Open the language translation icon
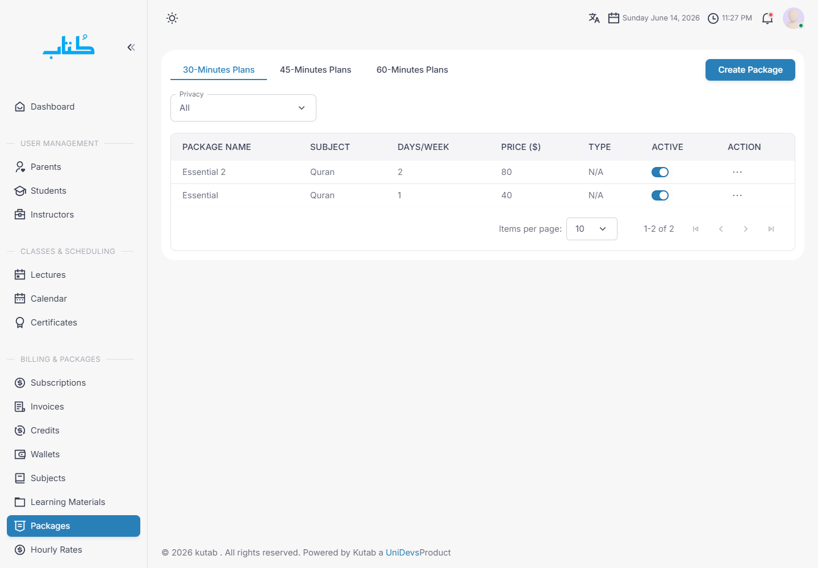Screen dimensions: 818x568 pyautogui.click(x=594, y=18)
